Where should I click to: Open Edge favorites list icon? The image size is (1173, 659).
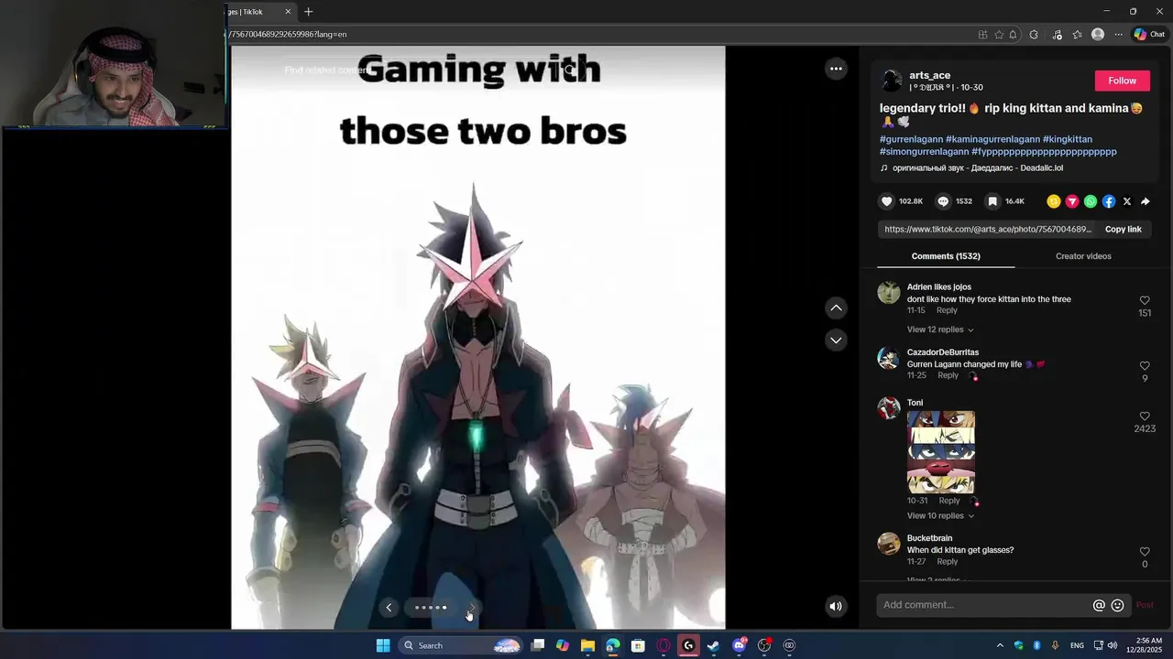(1077, 34)
